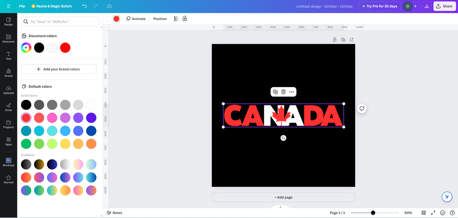458x218 pixels.
Task: Expand the page thumbnails chevron
Action: point(280,207)
